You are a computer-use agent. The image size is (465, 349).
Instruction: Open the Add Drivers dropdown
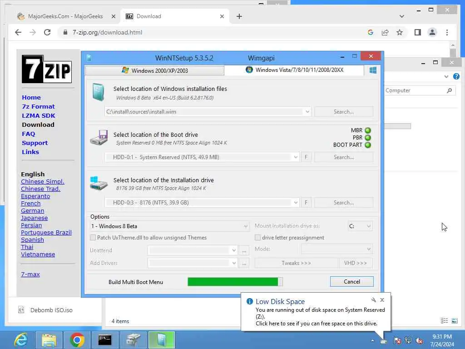point(193,263)
